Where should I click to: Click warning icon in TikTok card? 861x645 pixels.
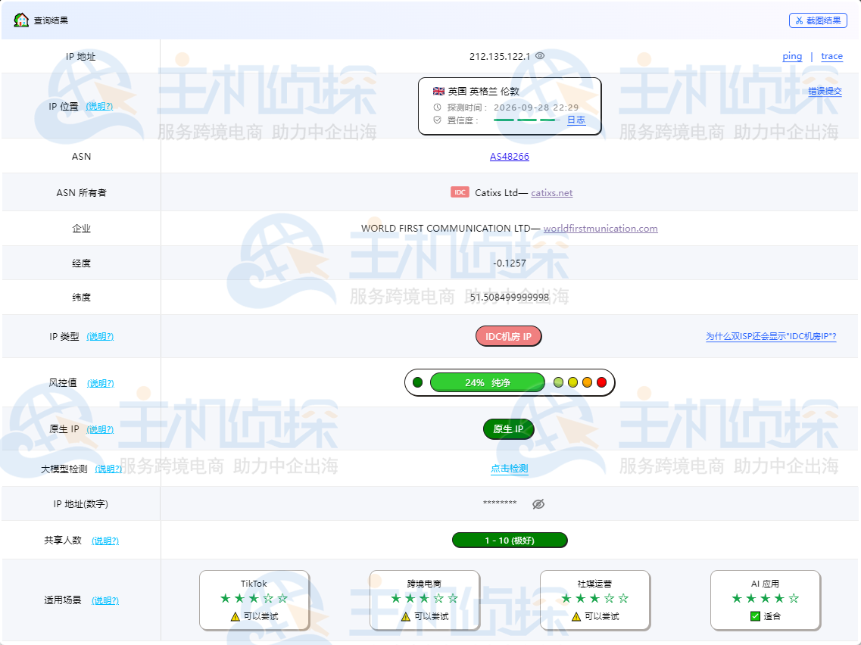click(235, 616)
